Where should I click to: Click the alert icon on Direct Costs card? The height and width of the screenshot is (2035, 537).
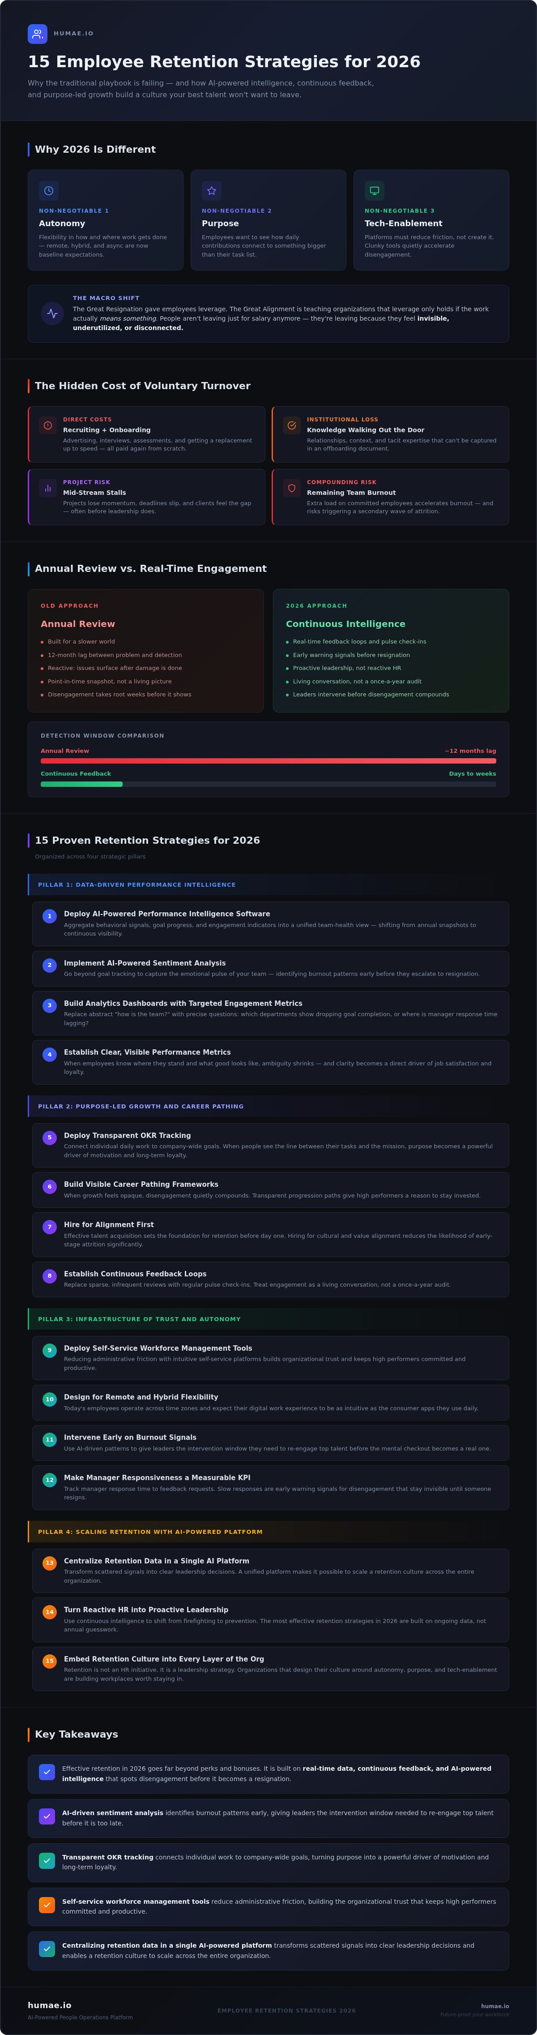pyautogui.click(x=48, y=425)
